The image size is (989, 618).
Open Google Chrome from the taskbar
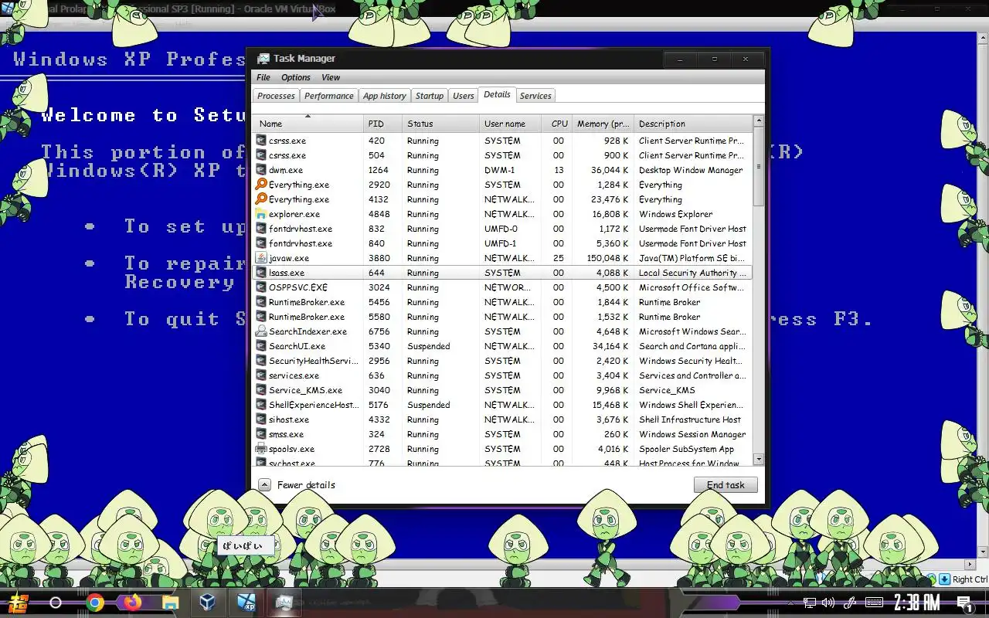click(95, 603)
